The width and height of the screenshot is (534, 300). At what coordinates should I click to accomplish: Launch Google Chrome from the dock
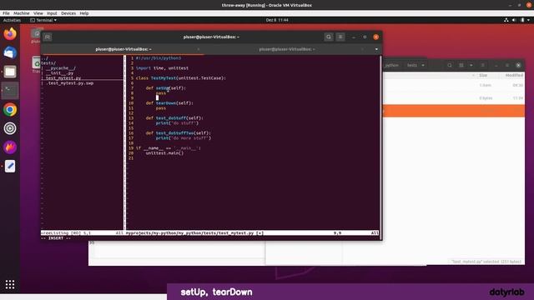click(x=10, y=109)
